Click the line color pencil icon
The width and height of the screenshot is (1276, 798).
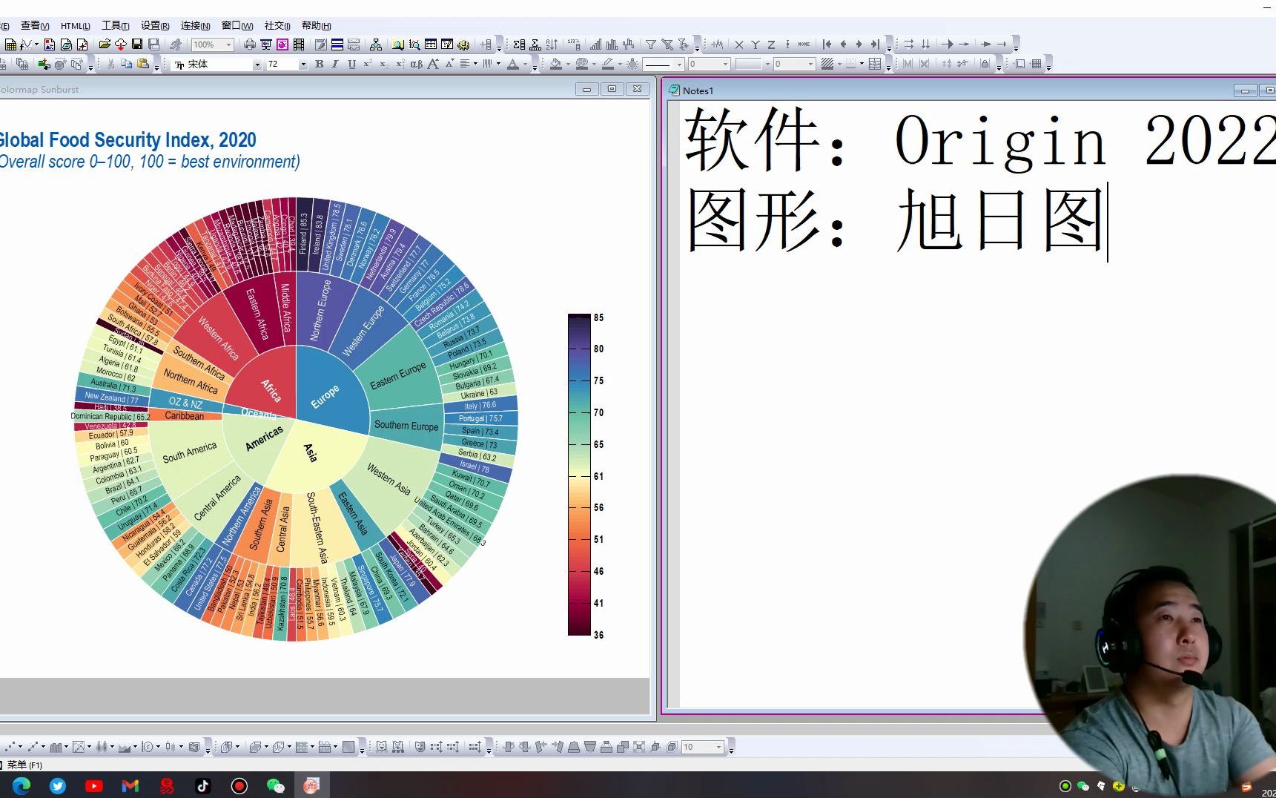(608, 65)
